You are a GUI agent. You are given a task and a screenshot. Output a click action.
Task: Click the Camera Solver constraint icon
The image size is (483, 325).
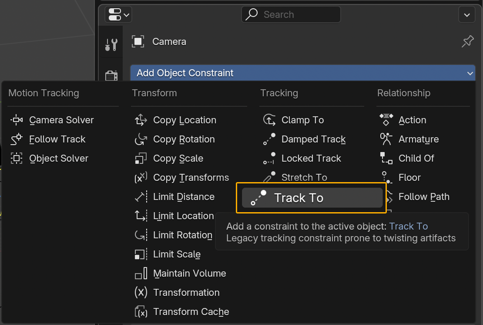pos(17,120)
